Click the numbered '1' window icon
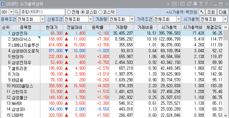229x118 pixels. (3, 4)
